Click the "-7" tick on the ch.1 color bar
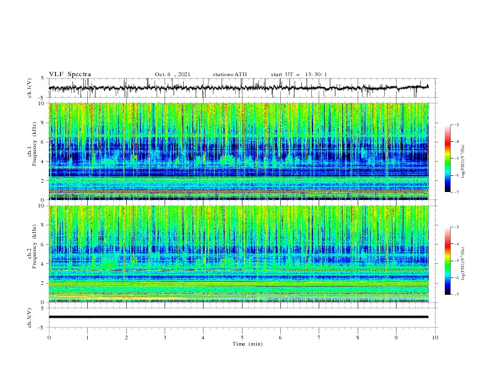490x379 pixels. pos(456,192)
